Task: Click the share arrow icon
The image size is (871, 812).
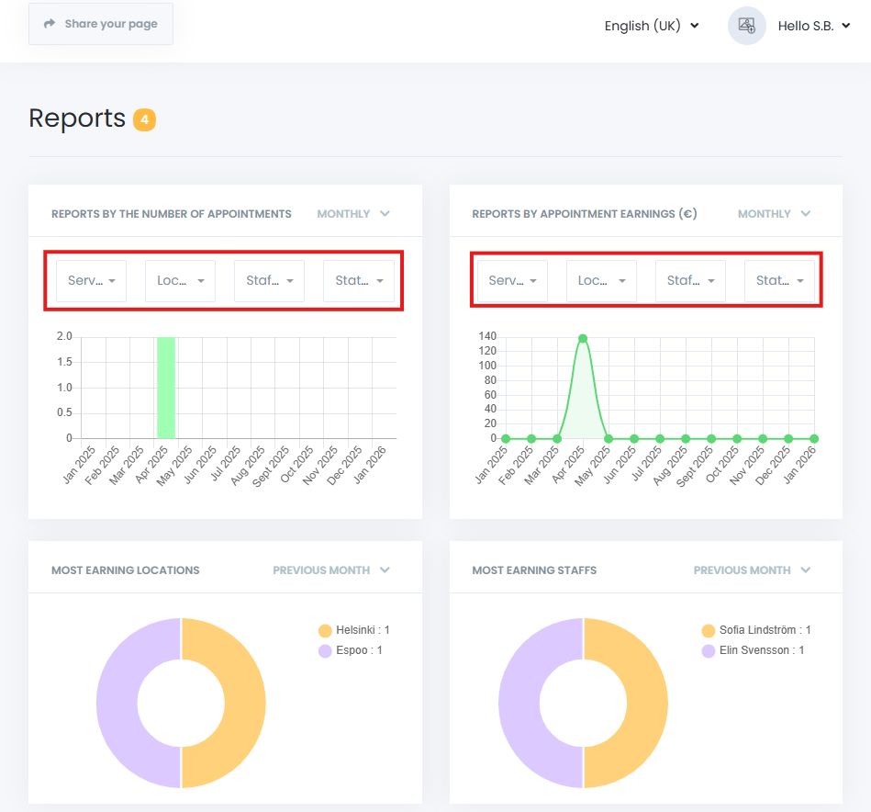Action: [50, 24]
